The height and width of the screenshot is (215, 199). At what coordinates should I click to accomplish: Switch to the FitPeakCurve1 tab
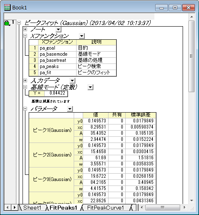[x=105, y=208]
